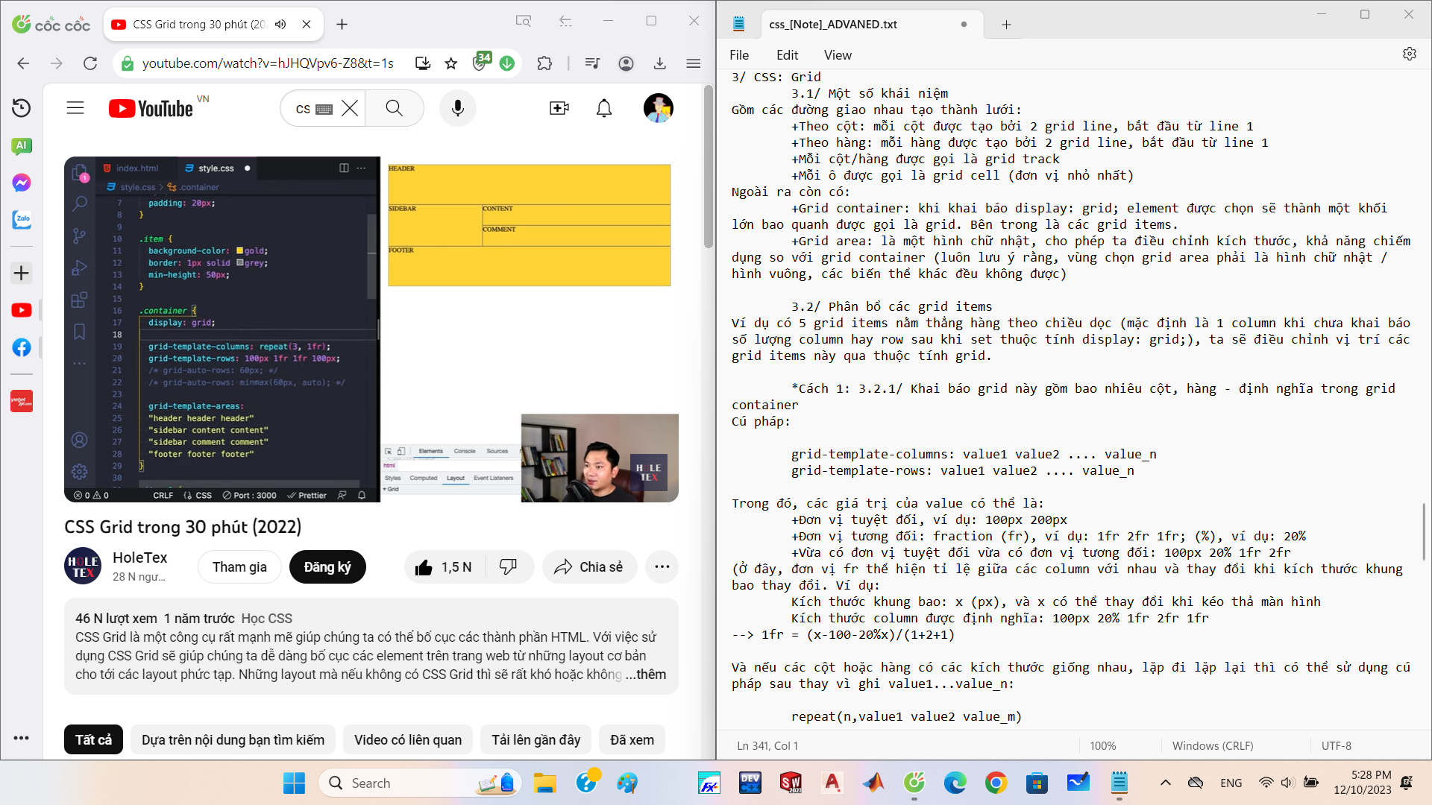Open more actions three-dot menu
This screenshot has width=1432, height=805.
click(662, 567)
